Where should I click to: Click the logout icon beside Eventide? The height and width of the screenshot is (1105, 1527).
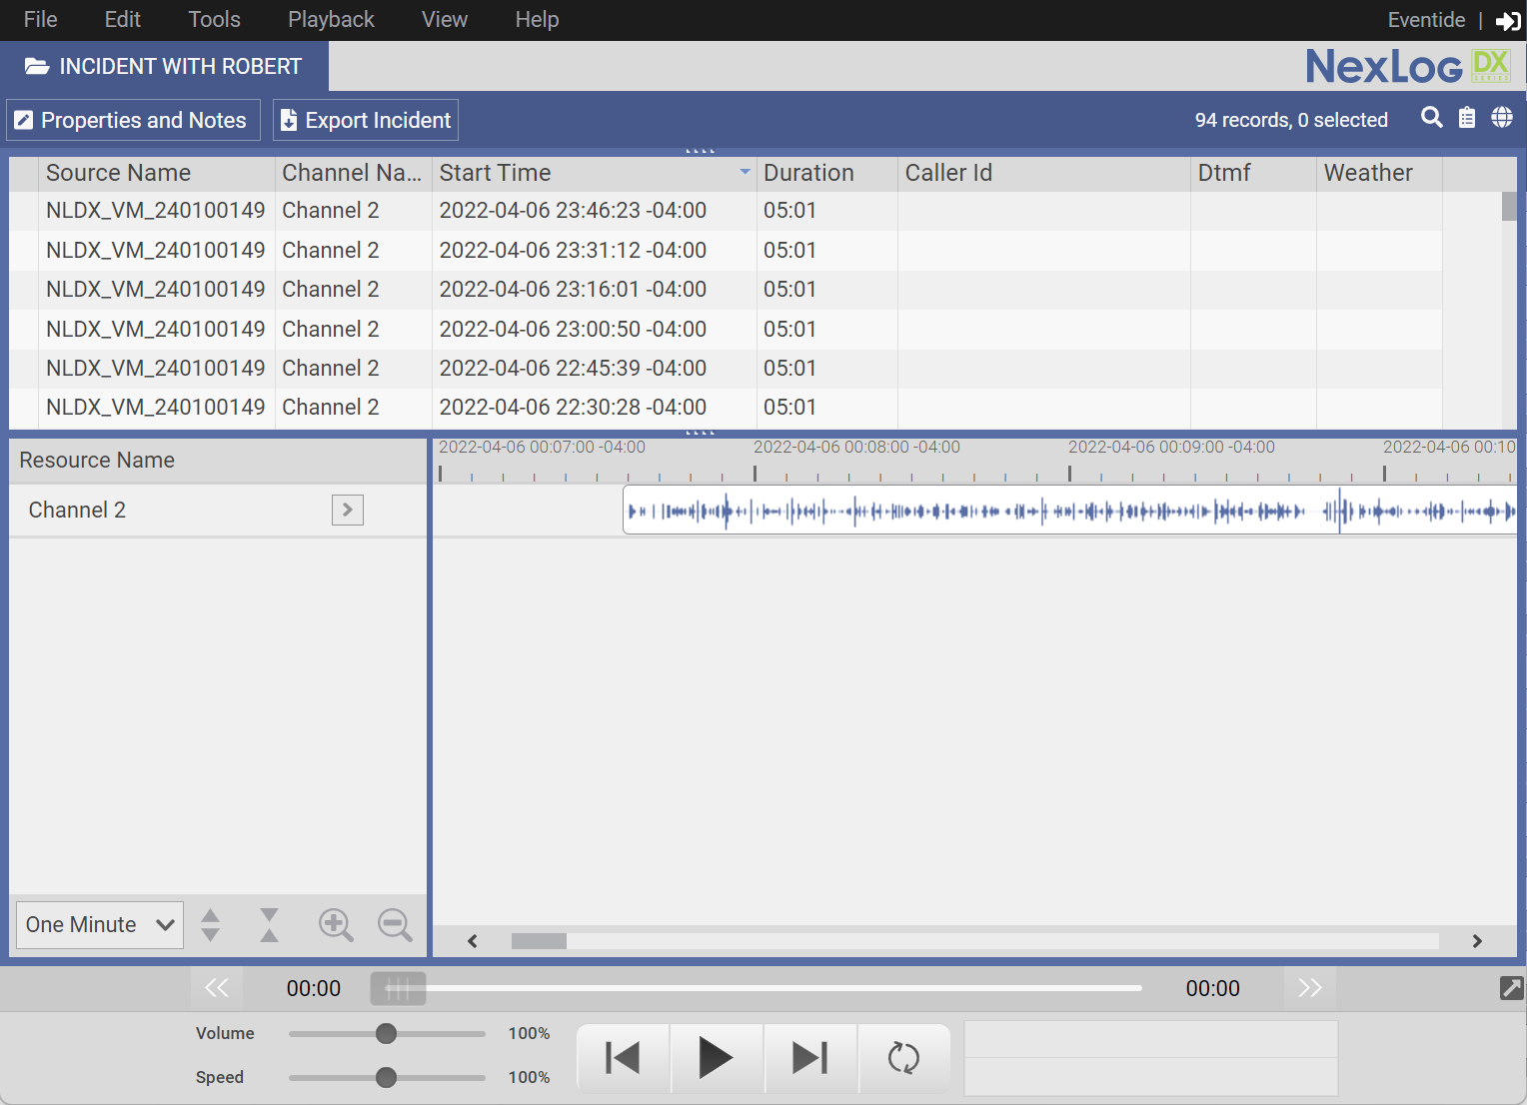[x=1507, y=21]
